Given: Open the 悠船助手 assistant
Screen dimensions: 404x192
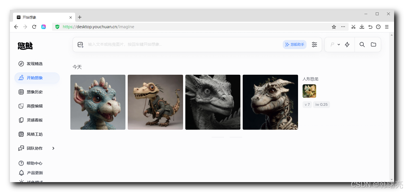Looking at the screenshot, I should 295,45.
